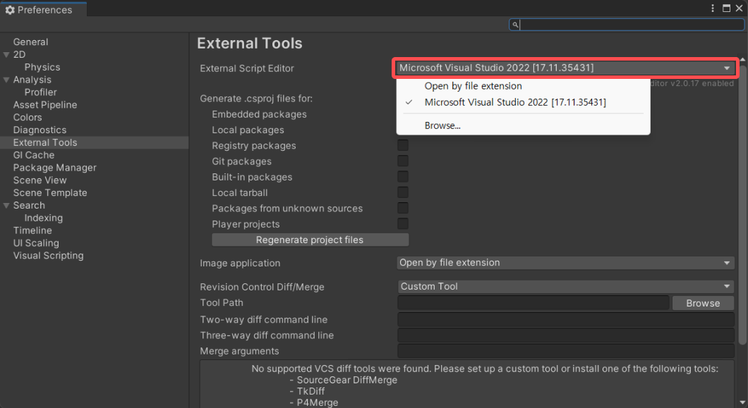This screenshot has width=748, height=408.
Task: Click the magnifier icon in the search box
Action: click(515, 25)
